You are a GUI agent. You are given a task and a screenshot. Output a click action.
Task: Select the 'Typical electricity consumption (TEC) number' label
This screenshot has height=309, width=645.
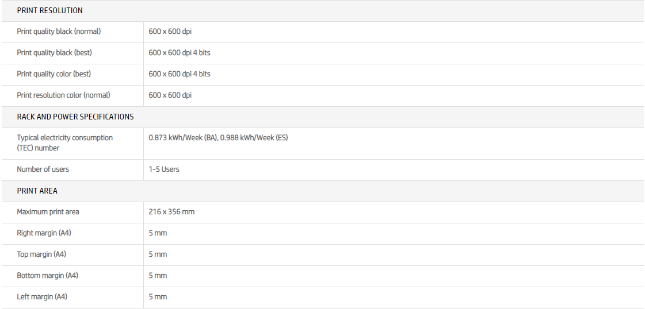pos(64,143)
